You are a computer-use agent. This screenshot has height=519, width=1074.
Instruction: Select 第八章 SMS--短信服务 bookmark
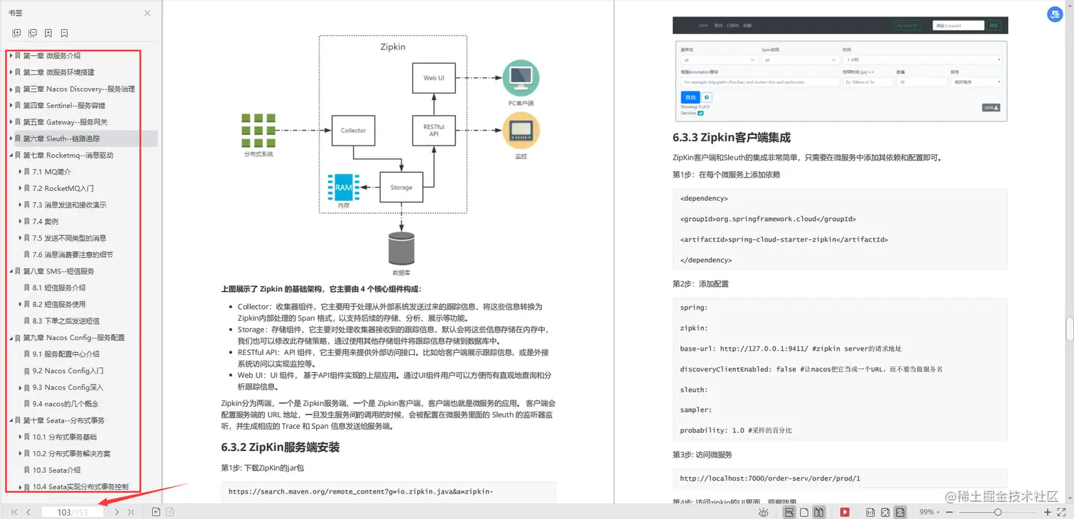click(x=59, y=271)
